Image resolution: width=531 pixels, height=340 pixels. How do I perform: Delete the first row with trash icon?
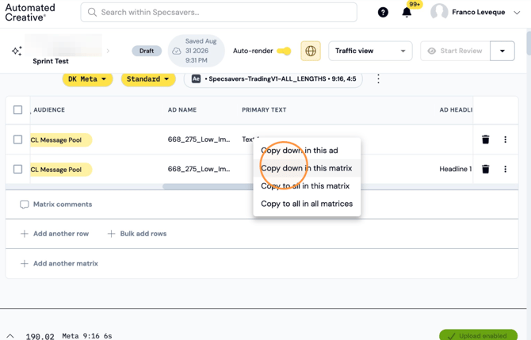pos(485,139)
